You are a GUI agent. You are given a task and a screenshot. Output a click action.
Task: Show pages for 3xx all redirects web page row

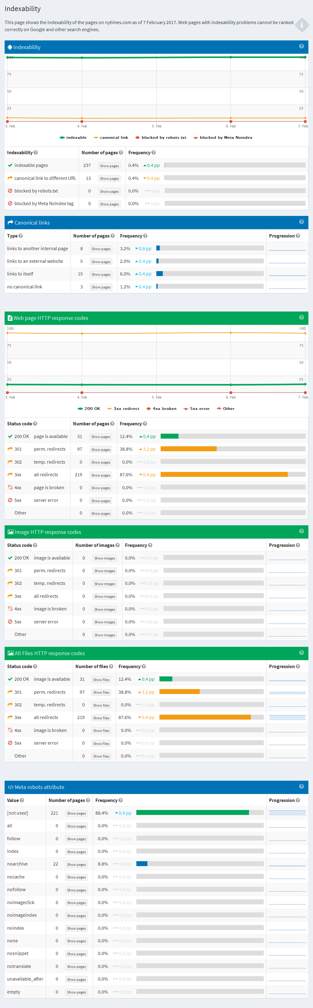coord(101,475)
